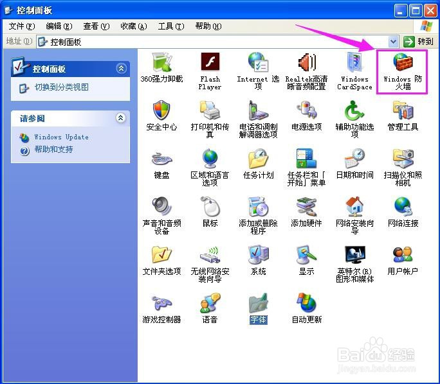440x384 pixels.
Task: Expand the address bar dropdown arrow
Action: 393,42
